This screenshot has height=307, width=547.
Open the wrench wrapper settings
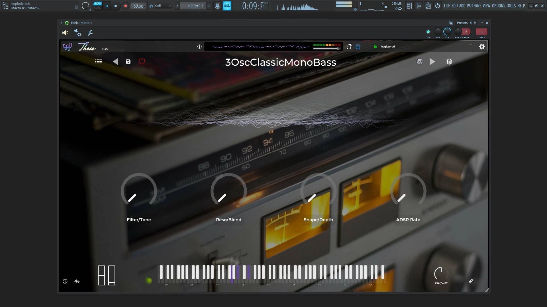(90, 33)
